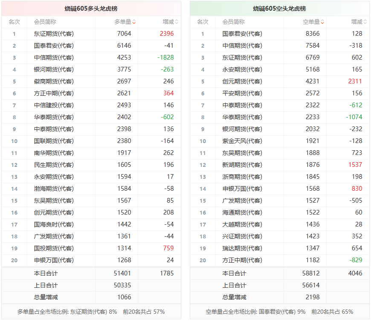This screenshot has height=321, width=371.
Task: Click 华泰期货(代客) in long table rank 8
Action: 54,117
